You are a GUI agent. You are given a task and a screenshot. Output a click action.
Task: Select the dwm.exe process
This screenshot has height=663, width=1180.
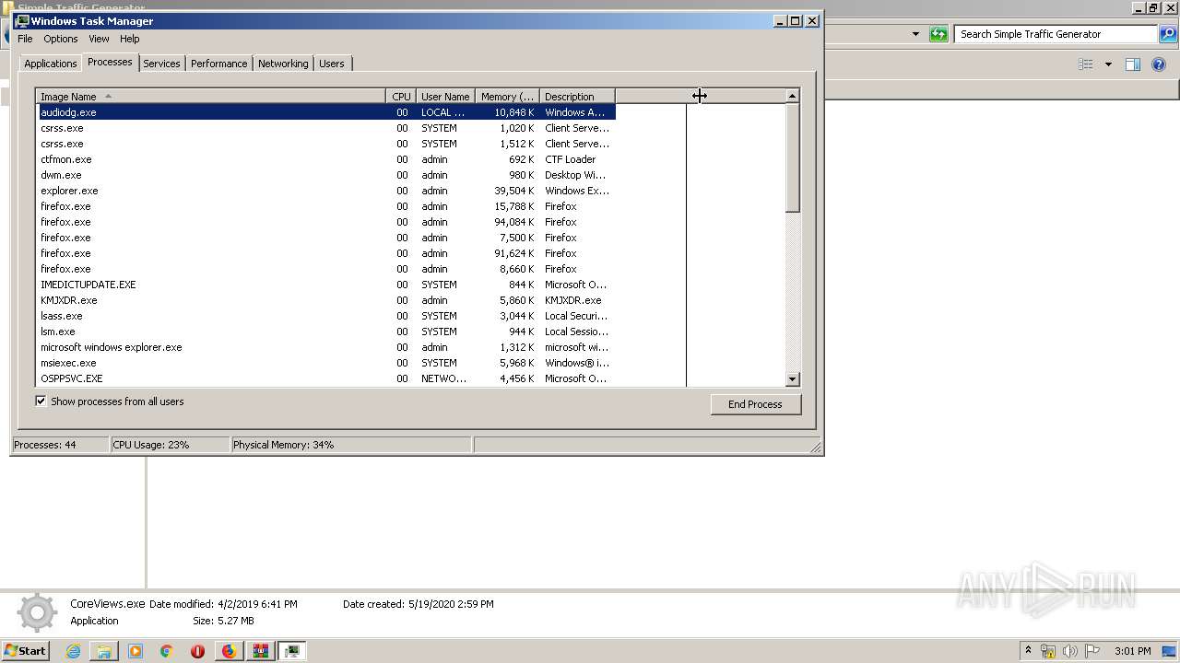(326, 175)
